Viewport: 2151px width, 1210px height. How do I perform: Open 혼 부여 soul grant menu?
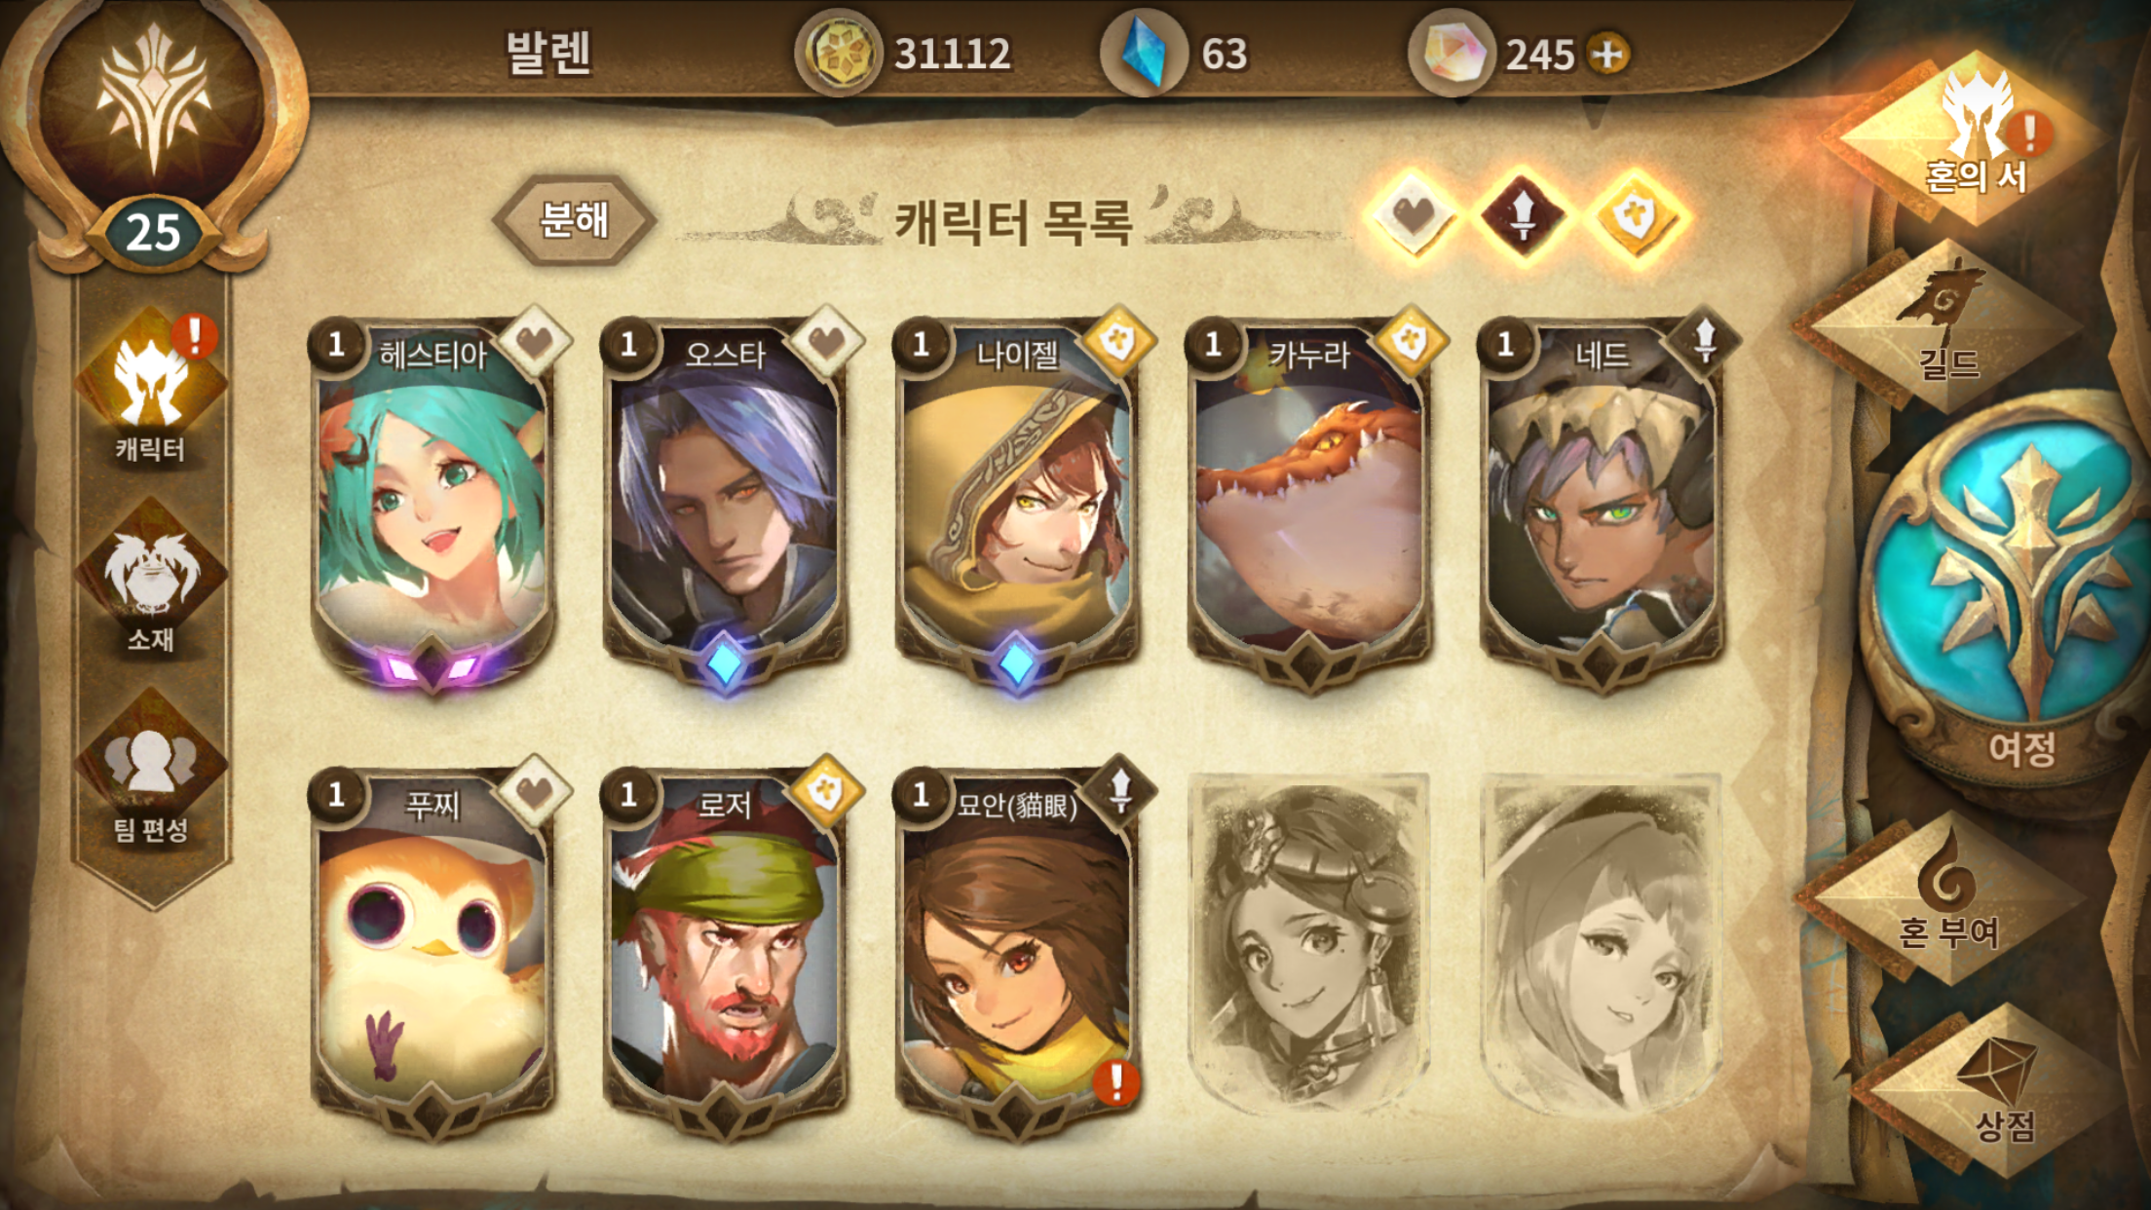tap(1948, 896)
